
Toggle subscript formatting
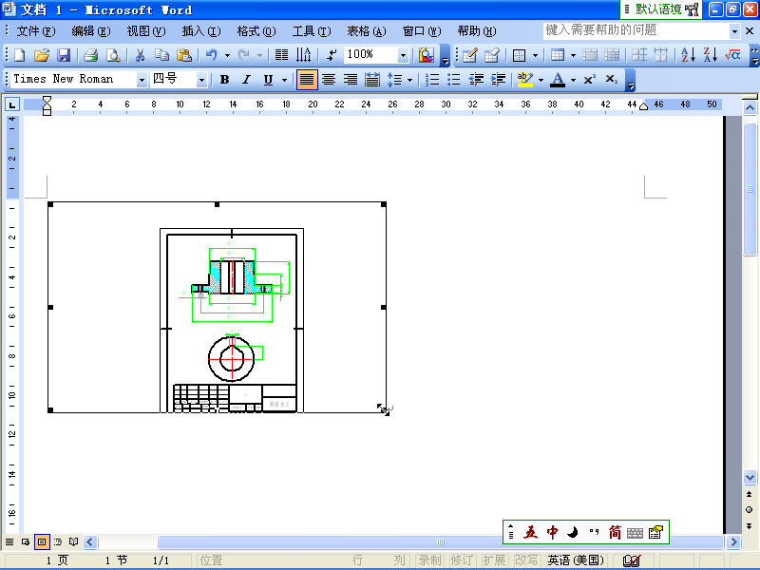pos(612,80)
